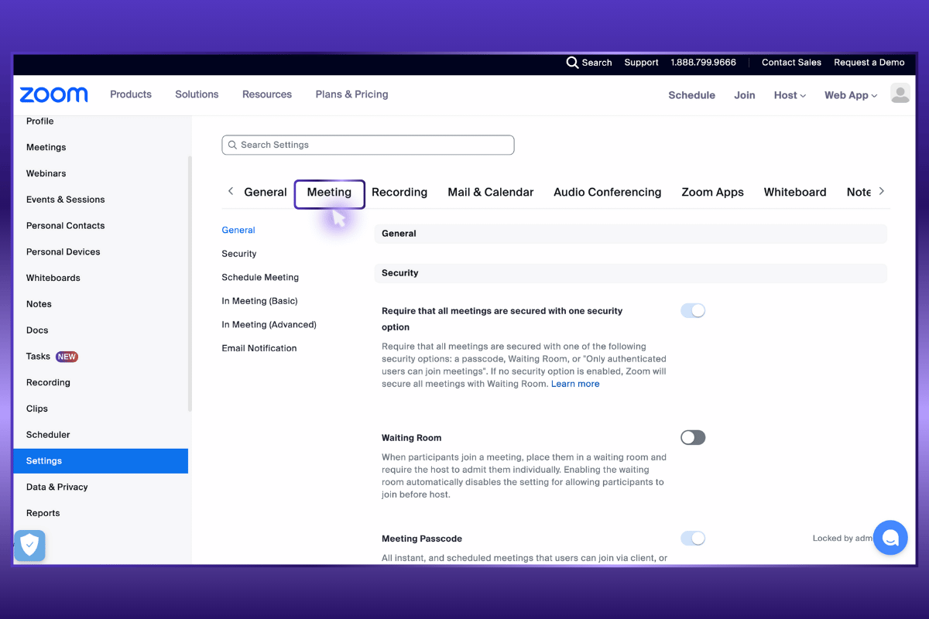Open Webinars in sidebar
Screen dimensions: 929x619
(46, 173)
